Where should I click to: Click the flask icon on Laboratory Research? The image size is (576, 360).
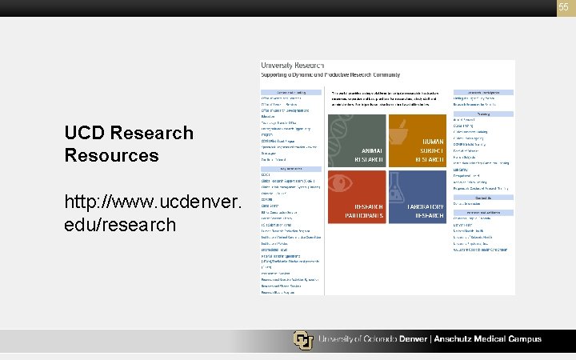click(396, 188)
